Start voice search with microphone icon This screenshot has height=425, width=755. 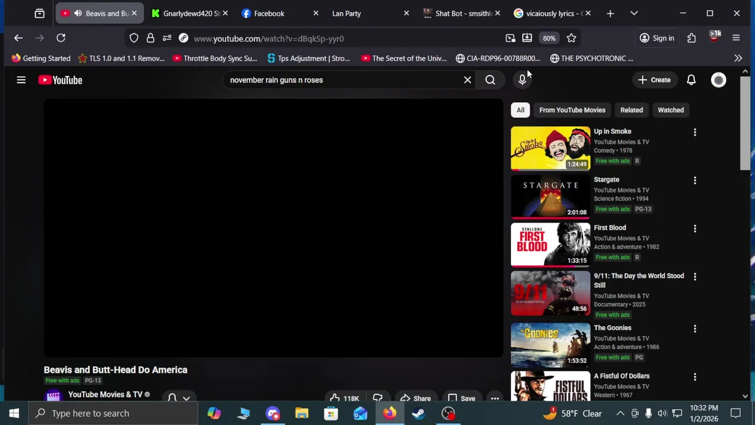pos(522,80)
